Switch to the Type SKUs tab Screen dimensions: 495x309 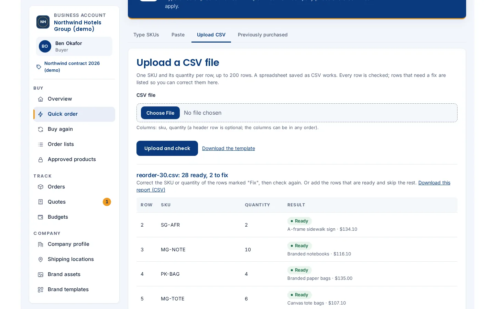tap(146, 35)
